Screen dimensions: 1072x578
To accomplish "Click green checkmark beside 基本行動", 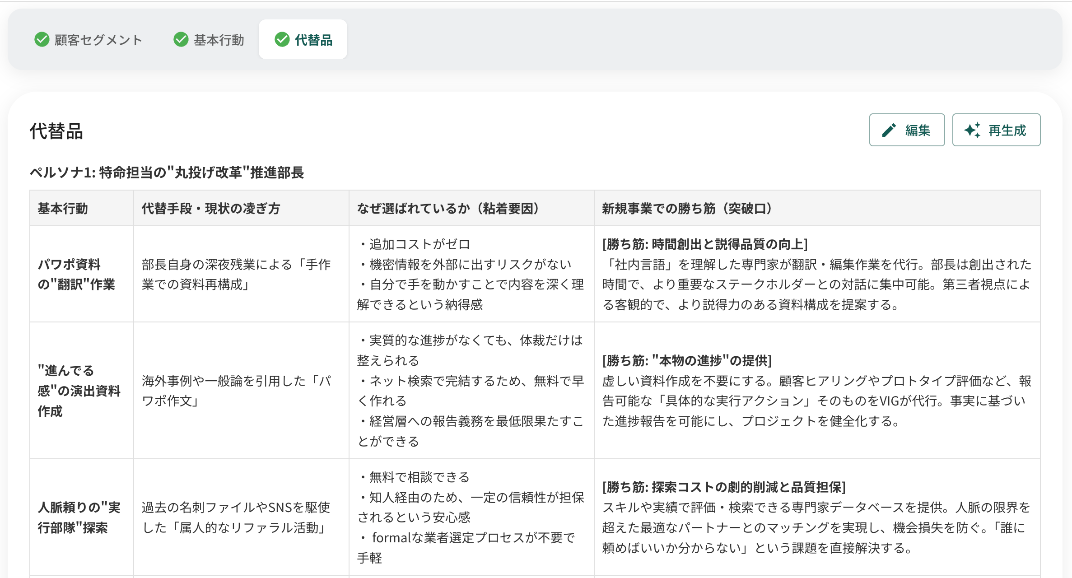I will click(x=181, y=40).
